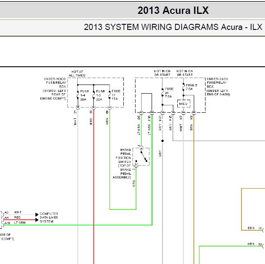Click the "UNDER-HOOD FUSE/RELAY BOX" label
Viewport: 265px width, 264px height.
[x=55, y=83]
